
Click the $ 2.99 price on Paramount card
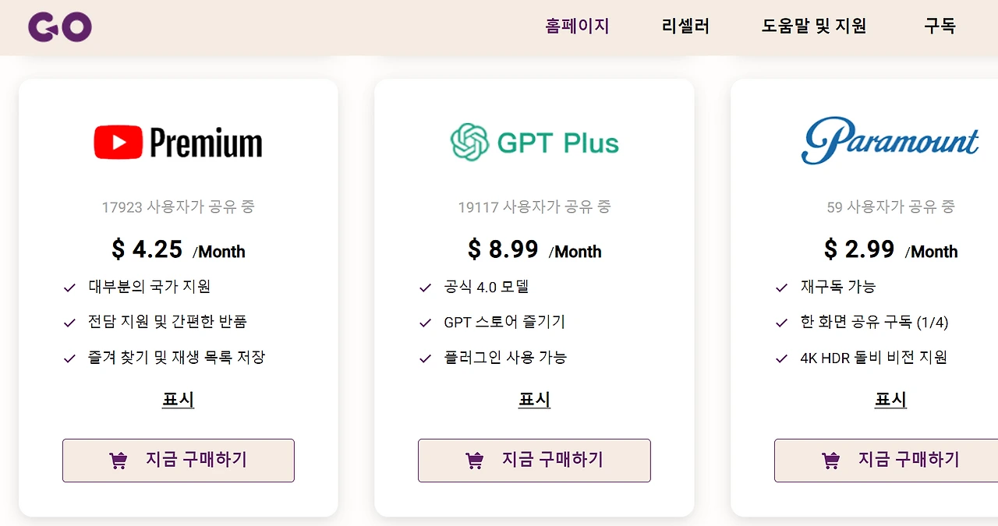[859, 250]
